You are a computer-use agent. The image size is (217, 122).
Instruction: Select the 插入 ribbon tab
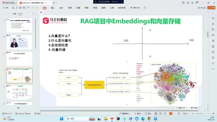[53, 8]
